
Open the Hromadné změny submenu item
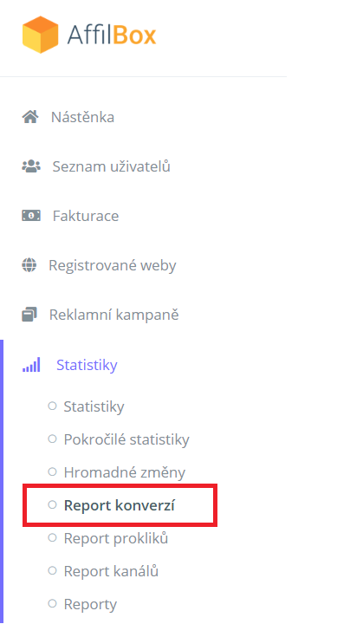point(125,472)
